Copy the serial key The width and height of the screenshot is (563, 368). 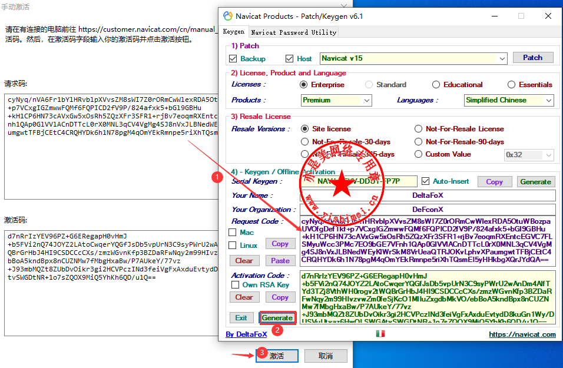(x=495, y=182)
